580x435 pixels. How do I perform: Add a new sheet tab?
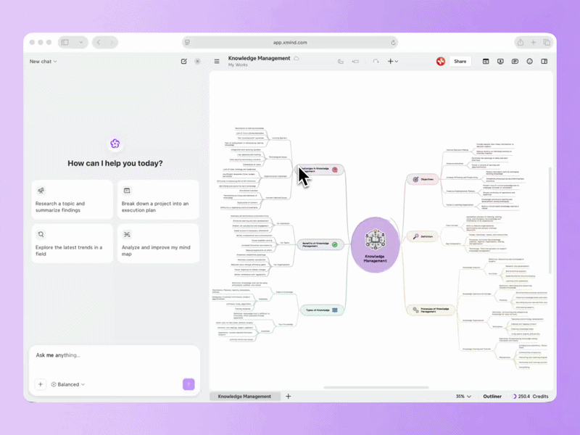[x=288, y=396]
